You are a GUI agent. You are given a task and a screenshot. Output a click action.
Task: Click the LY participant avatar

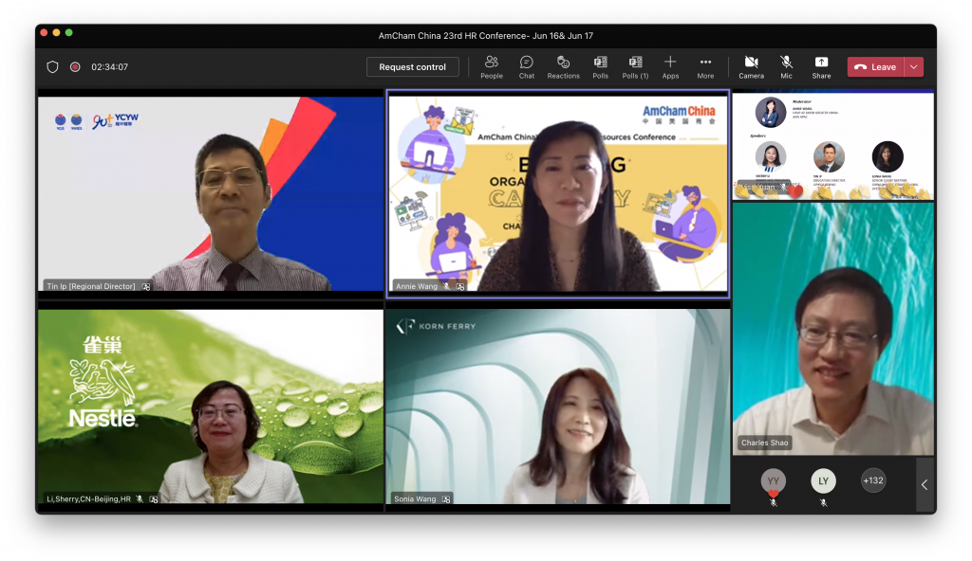coord(823,481)
